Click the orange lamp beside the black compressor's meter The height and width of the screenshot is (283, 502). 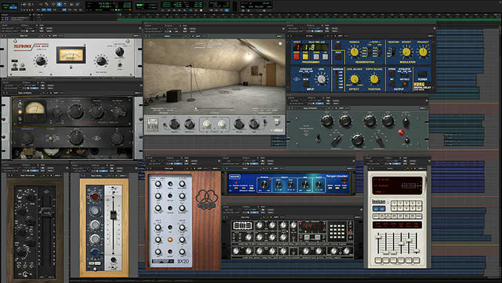(20, 112)
